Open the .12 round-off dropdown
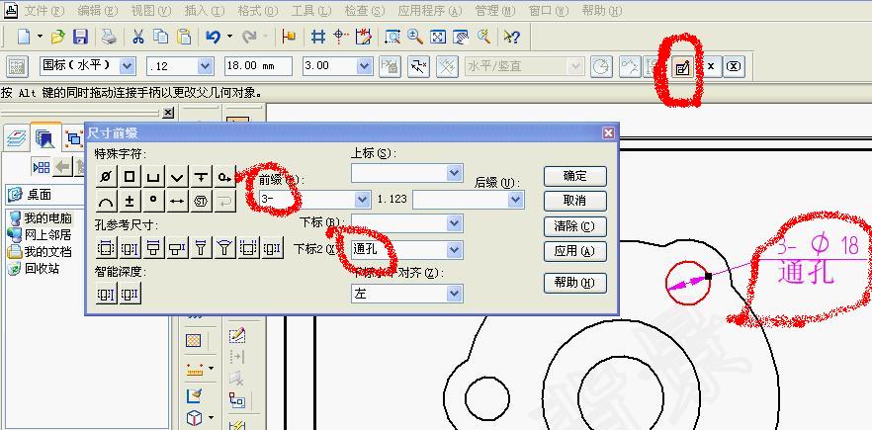This screenshot has width=872, height=430. 206,66
